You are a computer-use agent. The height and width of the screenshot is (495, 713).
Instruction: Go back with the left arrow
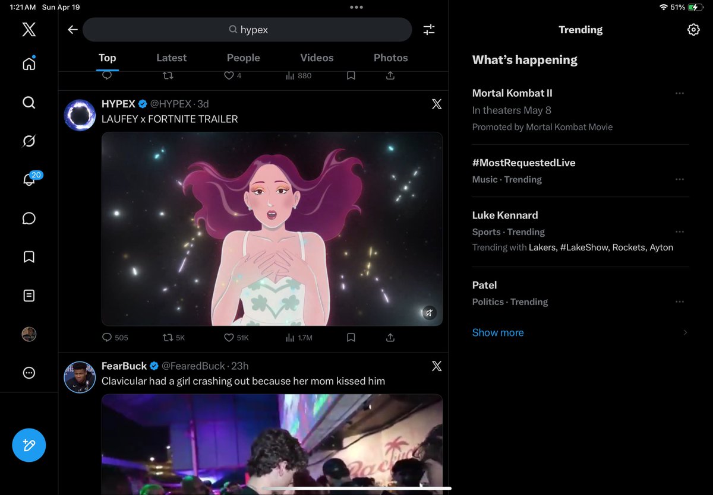(x=72, y=30)
